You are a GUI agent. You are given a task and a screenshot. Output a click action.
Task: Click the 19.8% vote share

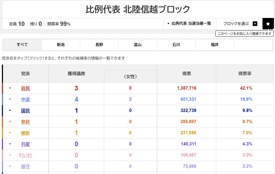246,99
